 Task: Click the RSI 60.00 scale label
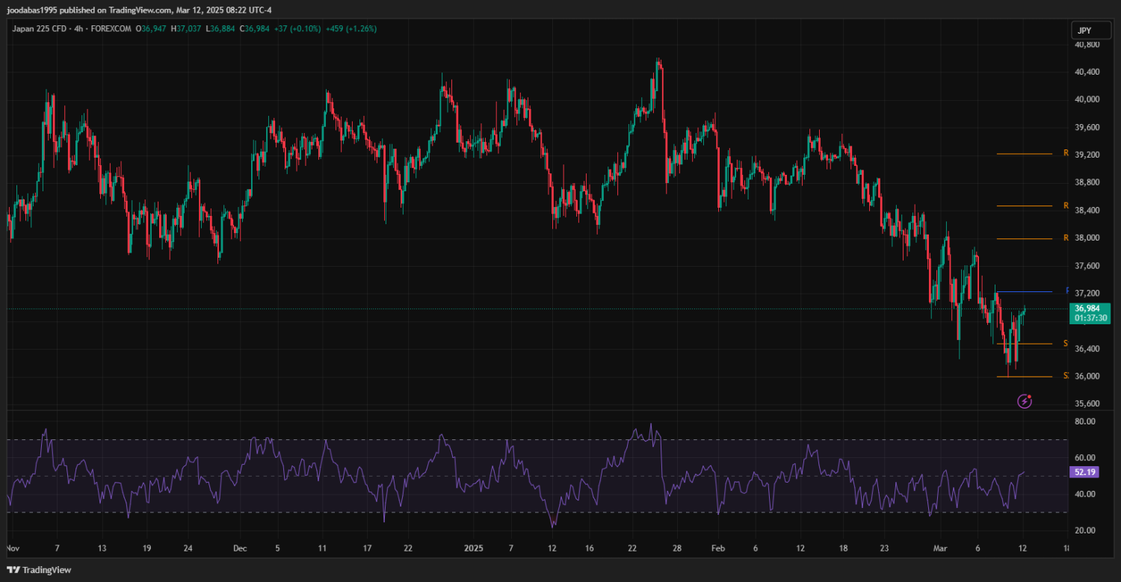point(1085,458)
